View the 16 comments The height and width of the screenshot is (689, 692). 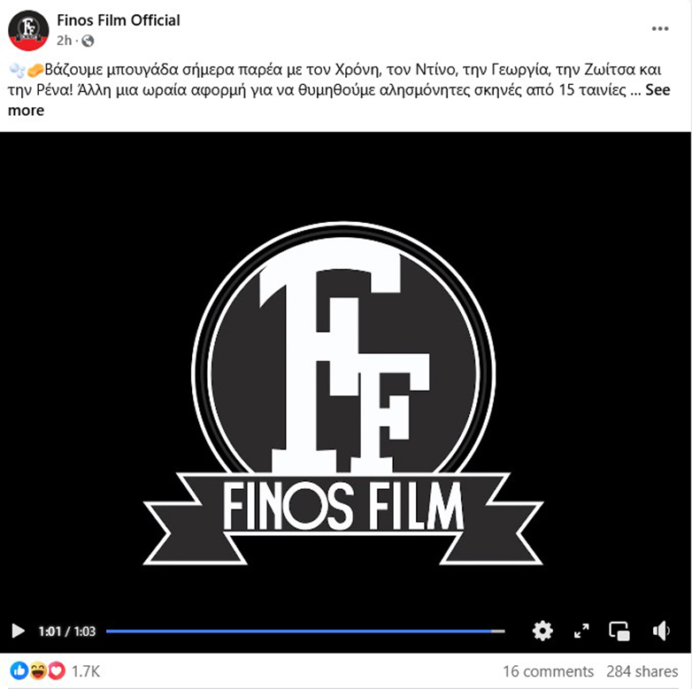pyautogui.click(x=548, y=671)
